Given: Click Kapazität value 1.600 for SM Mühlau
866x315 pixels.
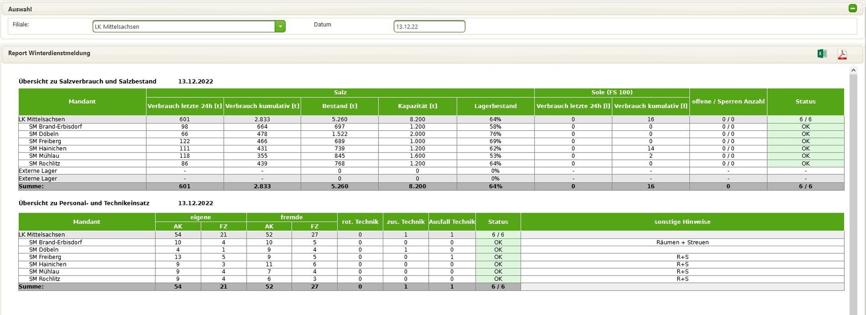Looking at the screenshot, I should 417,156.
